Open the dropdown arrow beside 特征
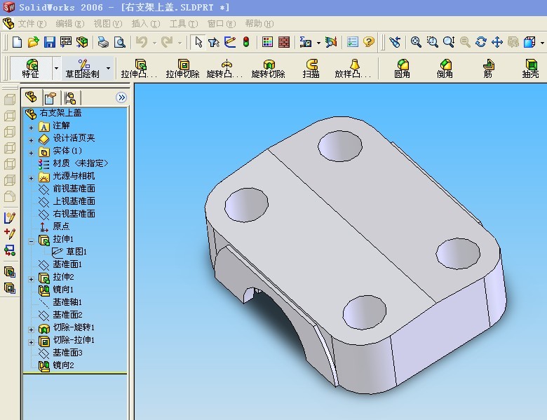 57,69
